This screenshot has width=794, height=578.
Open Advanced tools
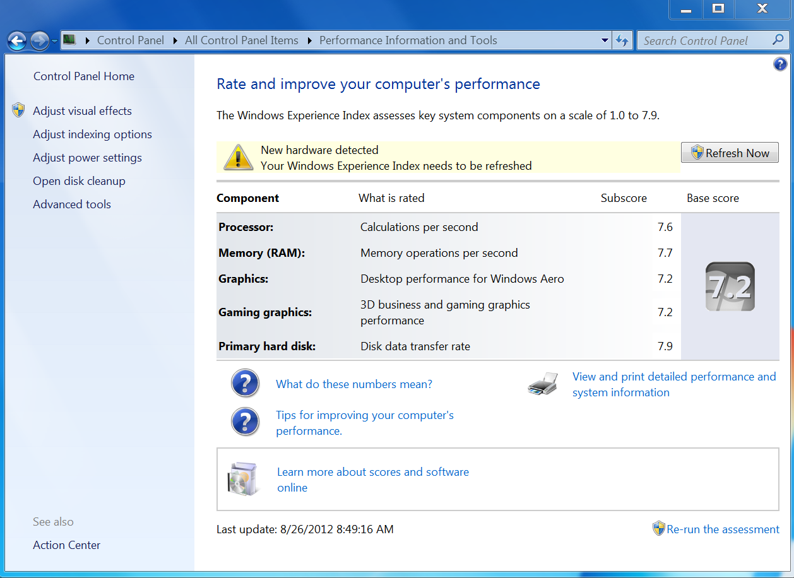point(72,204)
